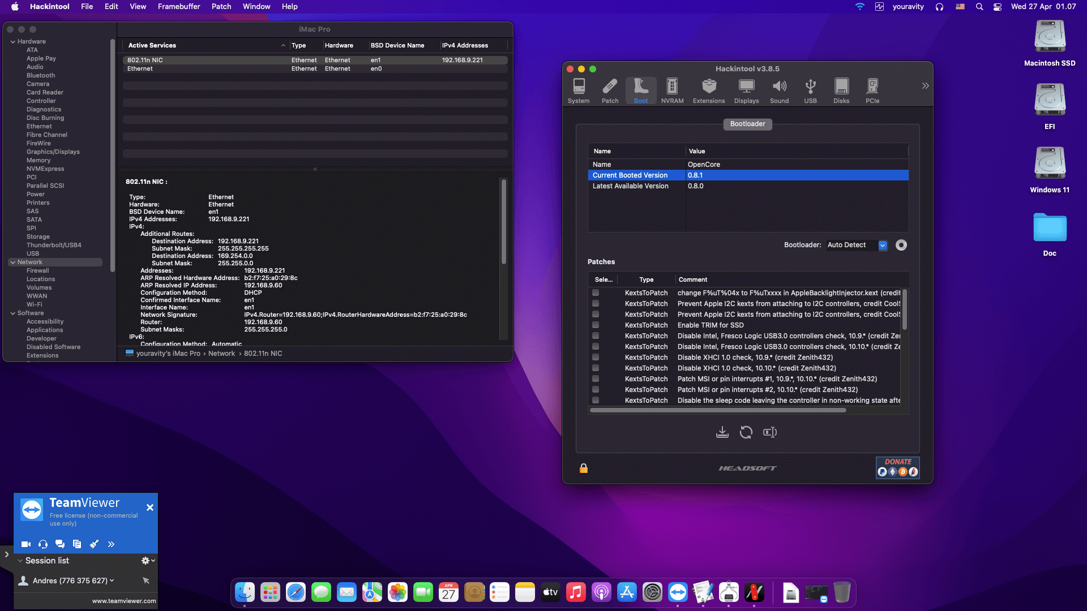The height and width of the screenshot is (611, 1087).
Task: Show more Hackintool toolbar items
Action: [925, 86]
